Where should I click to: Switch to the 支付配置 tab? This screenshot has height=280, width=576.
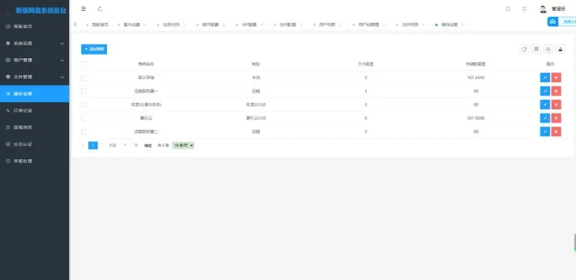287,24
